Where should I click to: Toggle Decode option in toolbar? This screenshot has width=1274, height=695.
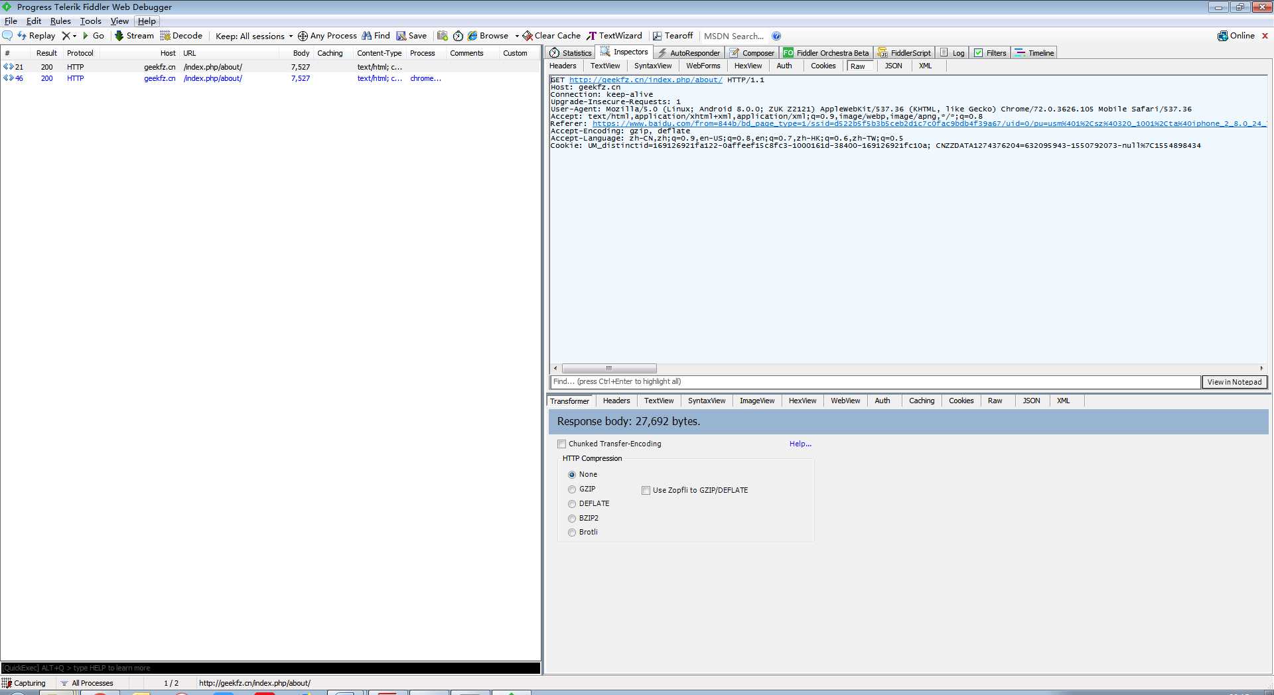pos(181,36)
